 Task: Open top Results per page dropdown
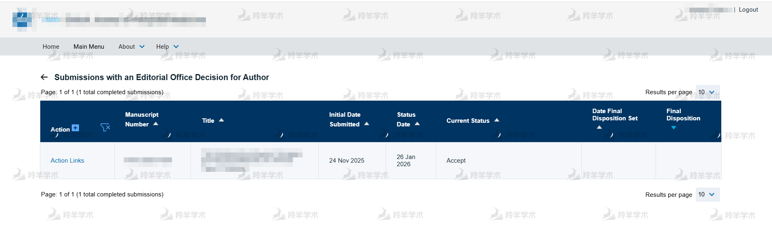(707, 92)
